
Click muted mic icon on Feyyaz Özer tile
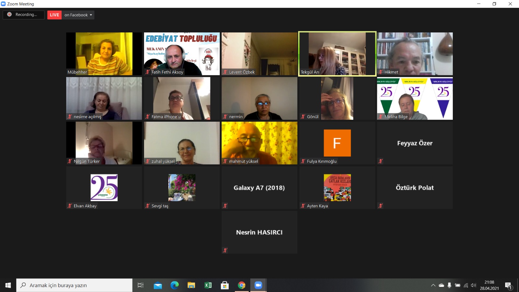click(x=381, y=161)
